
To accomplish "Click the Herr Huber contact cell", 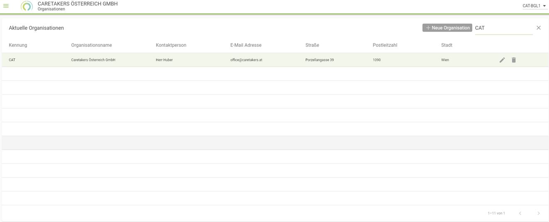I will pyautogui.click(x=164, y=60).
